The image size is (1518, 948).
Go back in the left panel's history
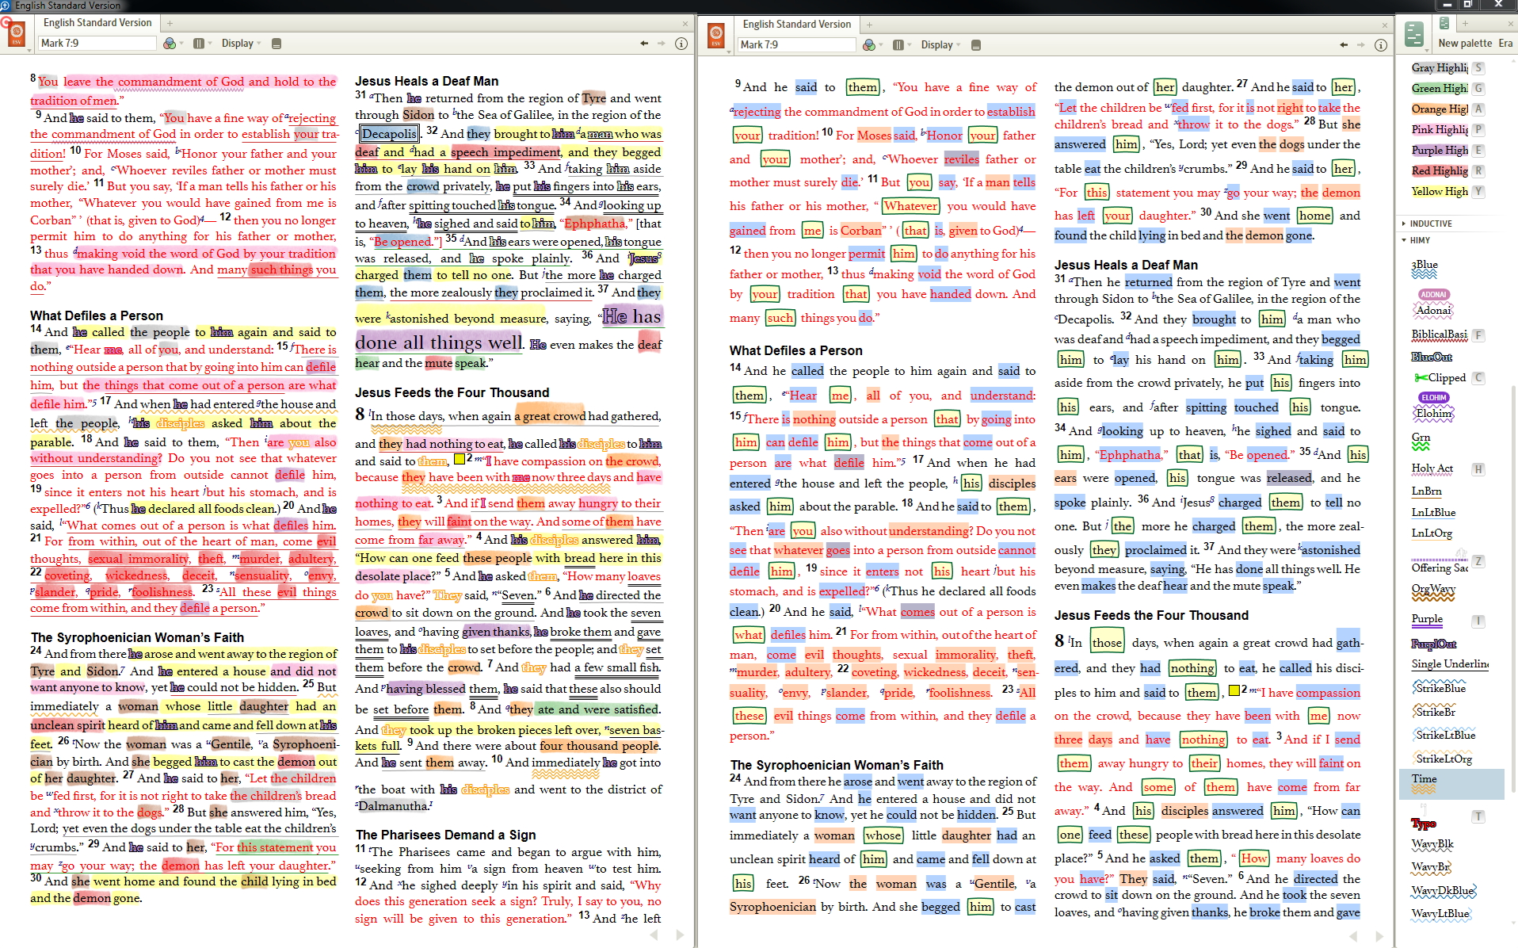[x=644, y=44]
